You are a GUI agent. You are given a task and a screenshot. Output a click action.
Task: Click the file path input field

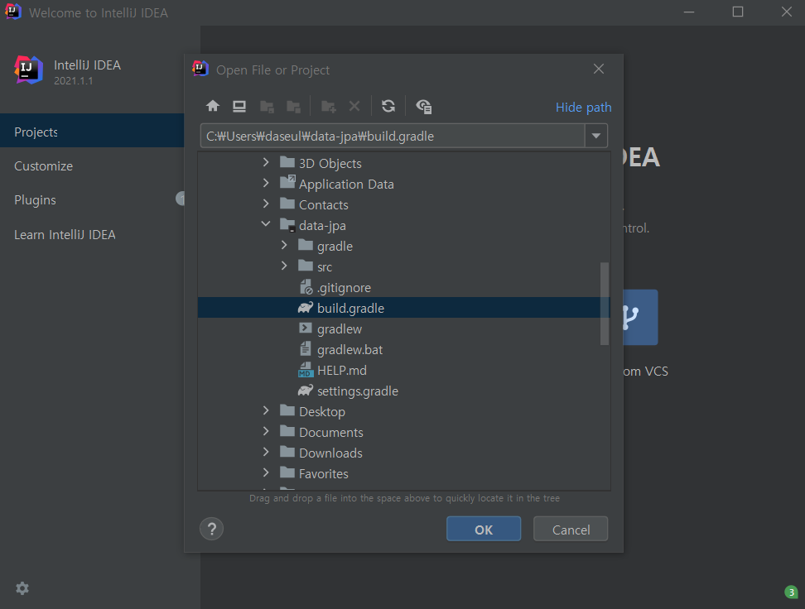(393, 136)
